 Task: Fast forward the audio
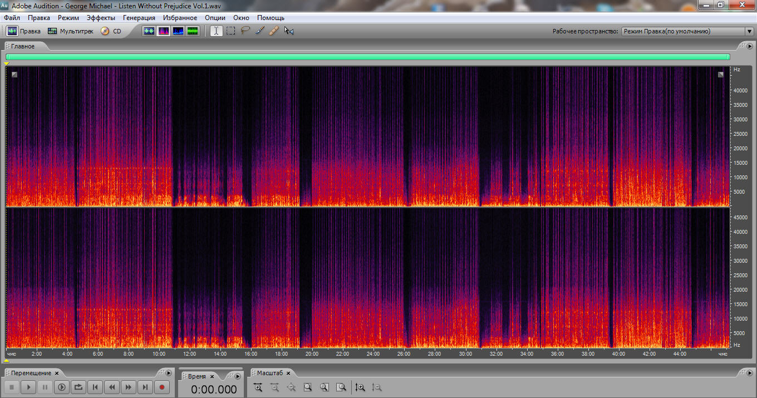(x=129, y=387)
